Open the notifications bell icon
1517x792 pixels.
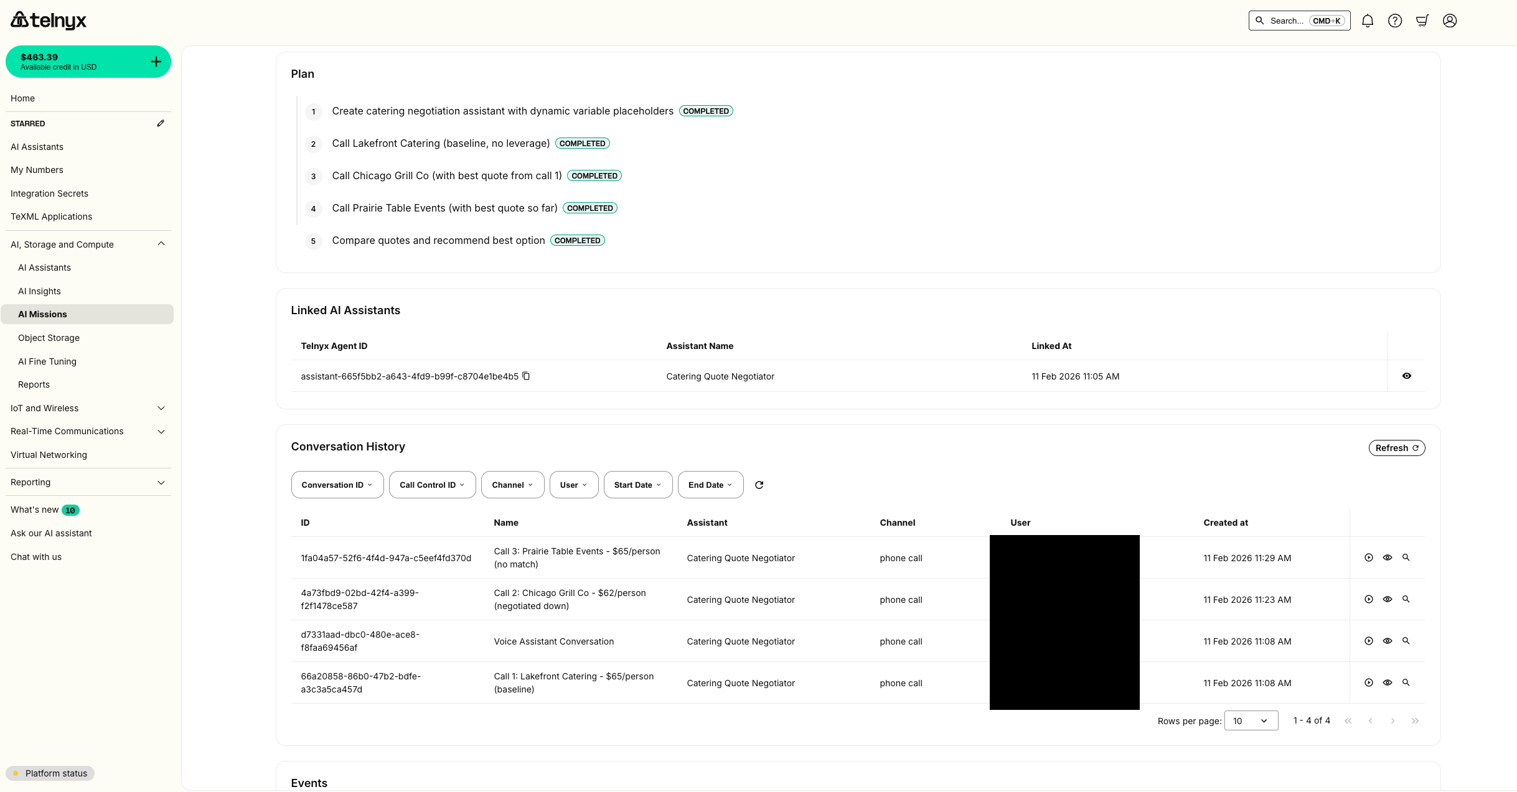(x=1368, y=21)
